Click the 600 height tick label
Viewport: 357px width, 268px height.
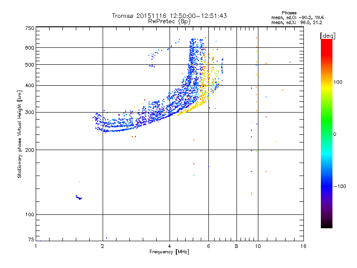point(29,48)
